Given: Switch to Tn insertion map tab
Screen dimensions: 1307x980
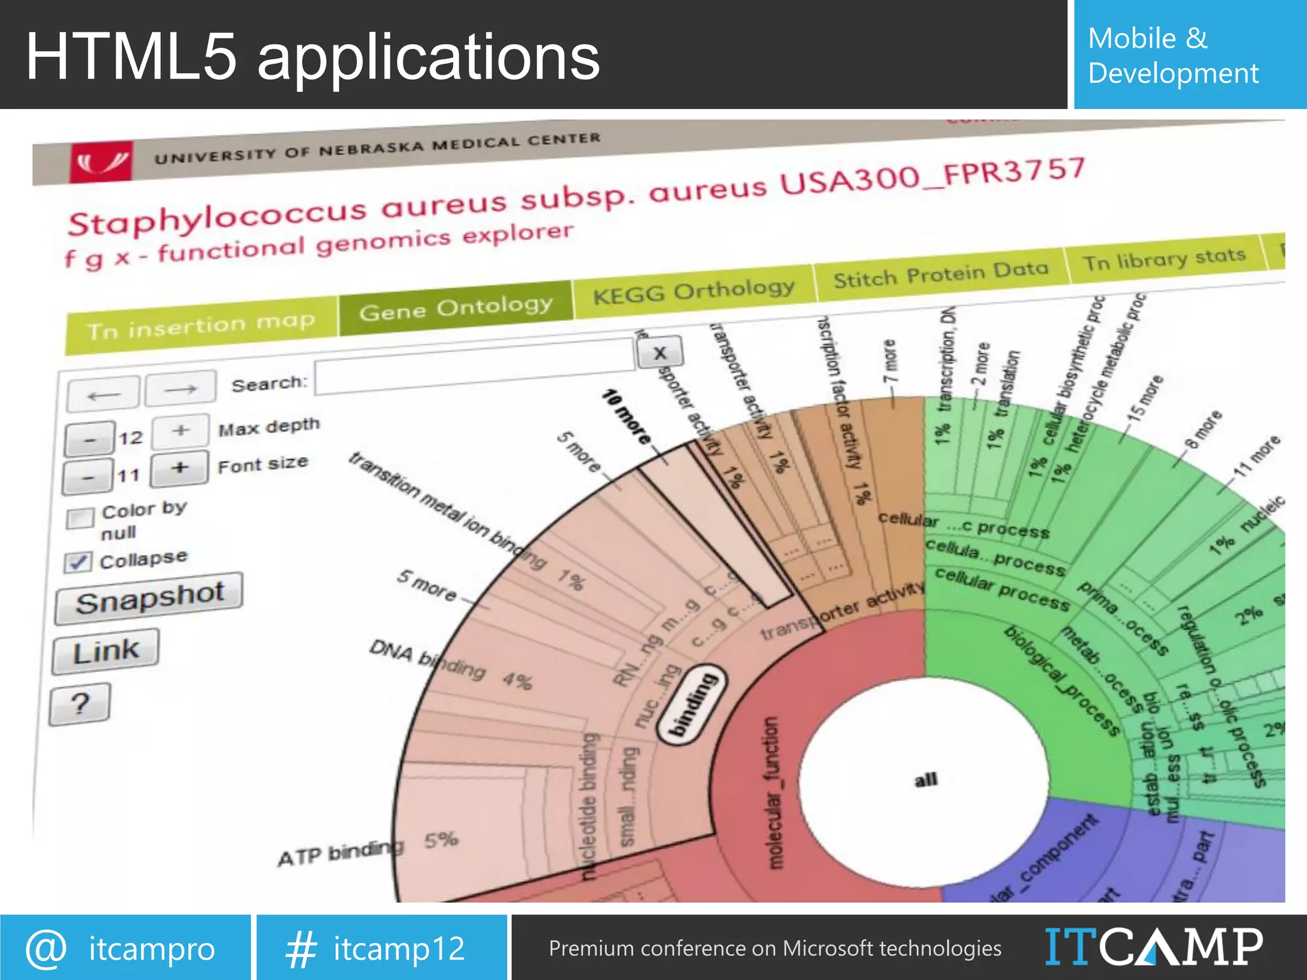Looking at the screenshot, I should coord(201,326).
